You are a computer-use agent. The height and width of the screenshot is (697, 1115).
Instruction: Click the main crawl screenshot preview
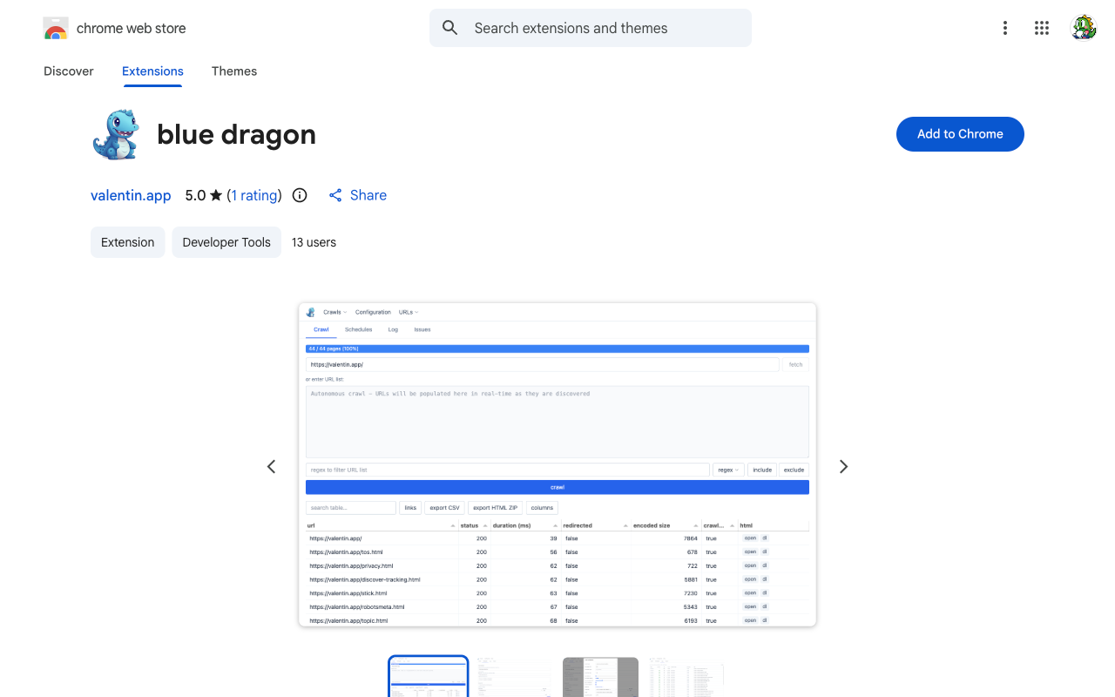click(x=557, y=464)
